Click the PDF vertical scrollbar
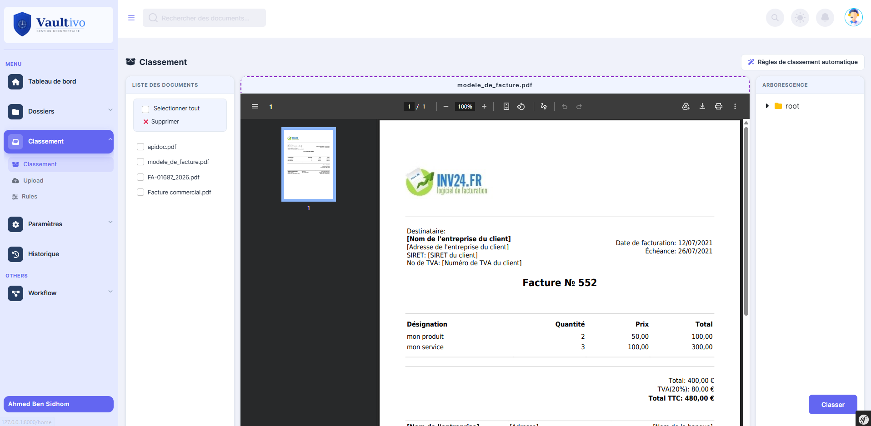This screenshot has height=426, width=871. click(746, 221)
